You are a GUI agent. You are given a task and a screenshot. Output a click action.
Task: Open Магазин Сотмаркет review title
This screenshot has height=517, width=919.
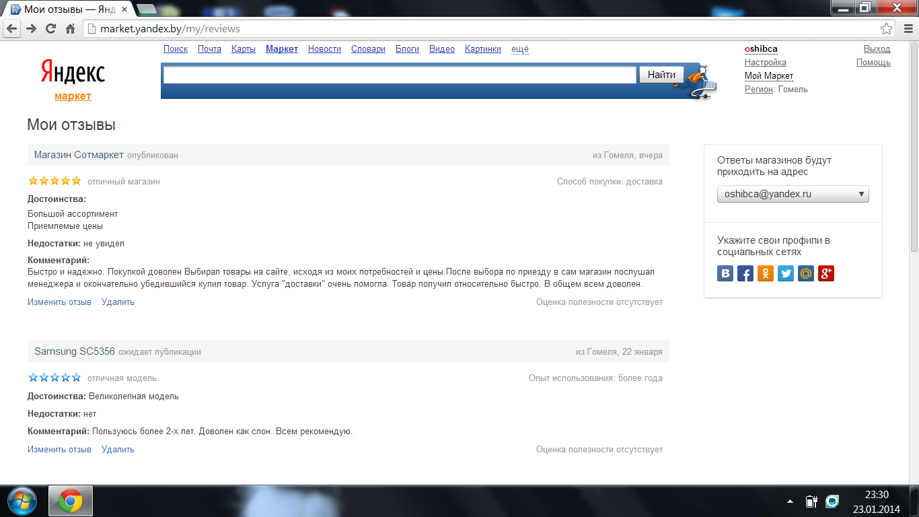pyautogui.click(x=79, y=155)
